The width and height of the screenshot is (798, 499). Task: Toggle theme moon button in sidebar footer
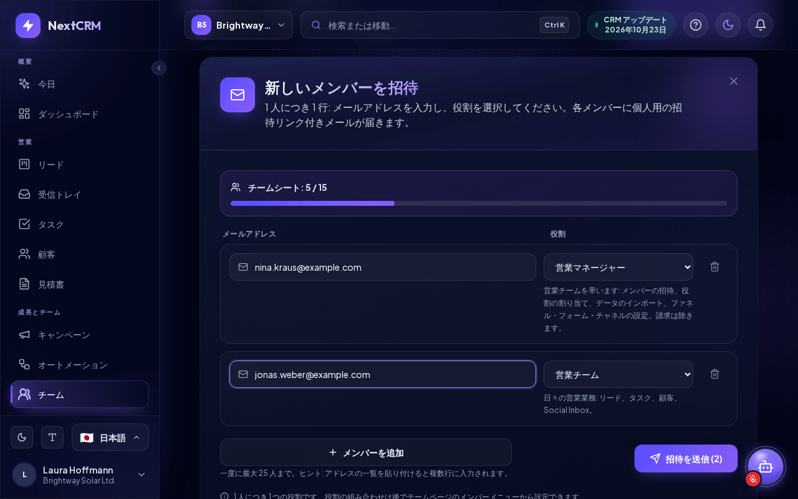point(22,437)
